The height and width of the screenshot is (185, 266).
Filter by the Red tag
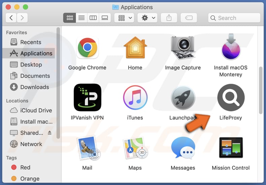(x=29, y=167)
